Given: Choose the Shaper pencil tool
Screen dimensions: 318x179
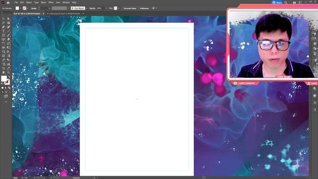Looking at the screenshot, I should point(3,39).
